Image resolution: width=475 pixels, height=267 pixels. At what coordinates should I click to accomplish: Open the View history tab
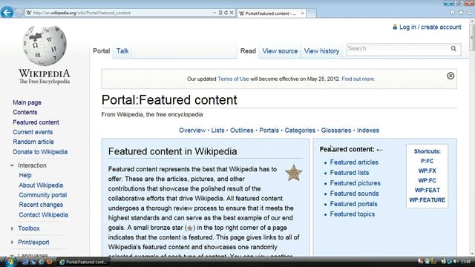[x=321, y=51]
